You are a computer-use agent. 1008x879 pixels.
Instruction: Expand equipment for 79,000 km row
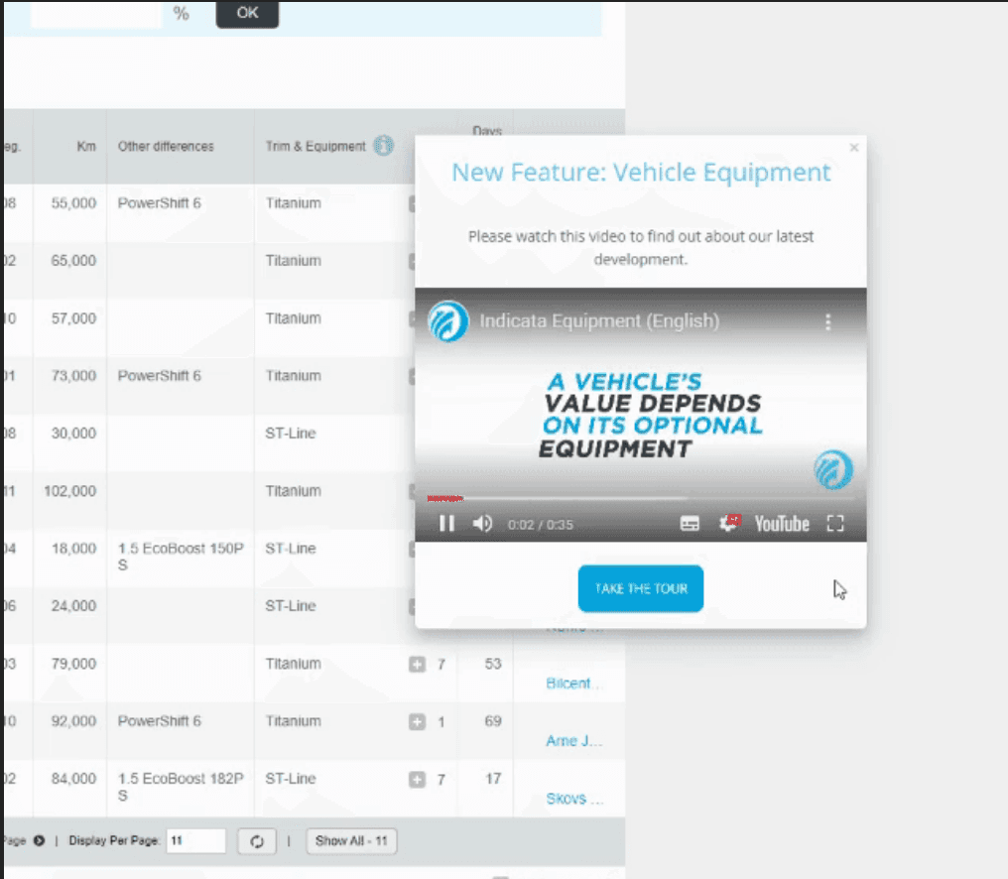click(x=418, y=665)
